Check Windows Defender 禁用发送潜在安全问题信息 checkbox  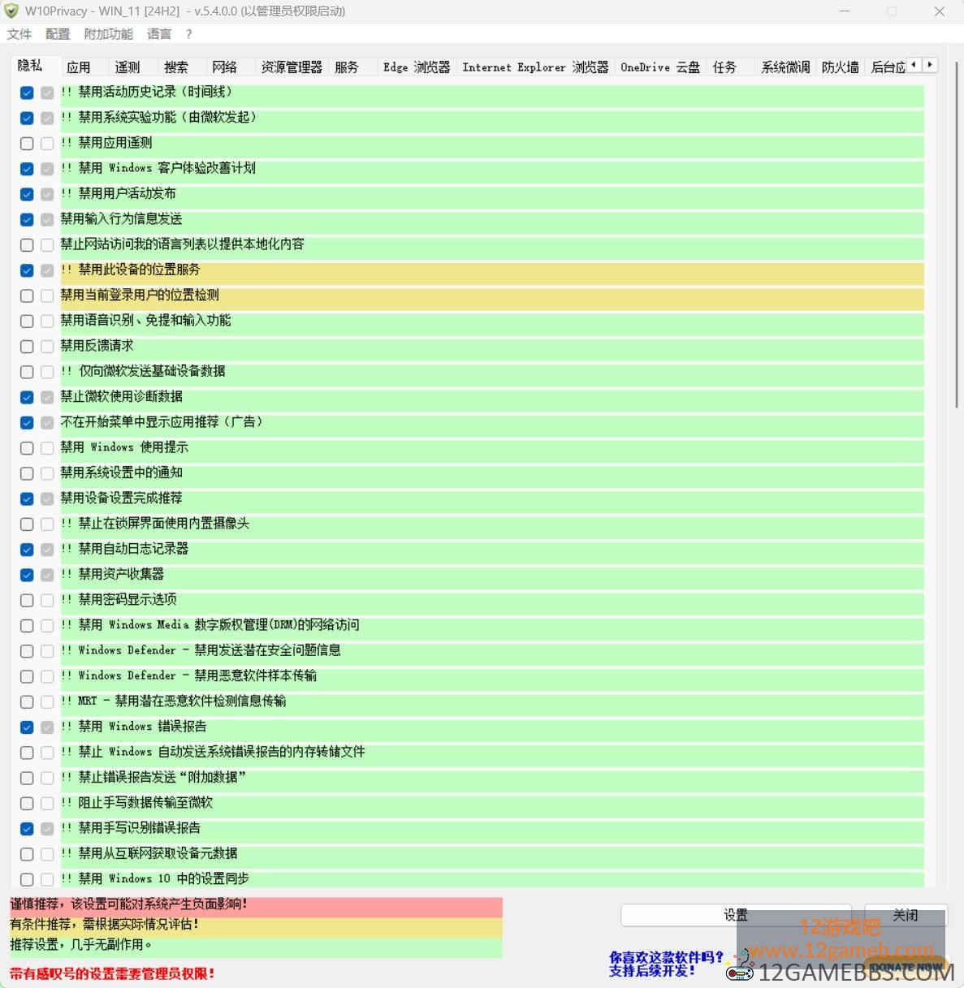(x=27, y=651)
